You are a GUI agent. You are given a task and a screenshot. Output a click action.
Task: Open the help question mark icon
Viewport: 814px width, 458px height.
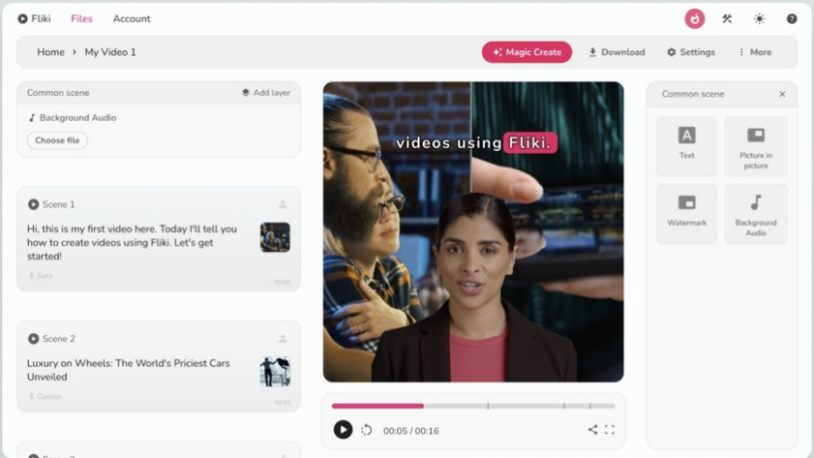click(x=792, y=18)
